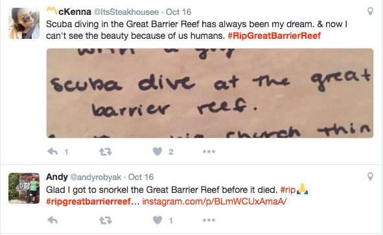
Task: Open more options on Andy's tweet
Action: coord(209,220)
